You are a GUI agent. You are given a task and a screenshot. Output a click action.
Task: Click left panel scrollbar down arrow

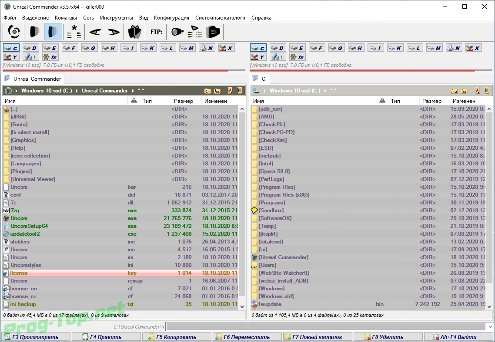(242, 306)
